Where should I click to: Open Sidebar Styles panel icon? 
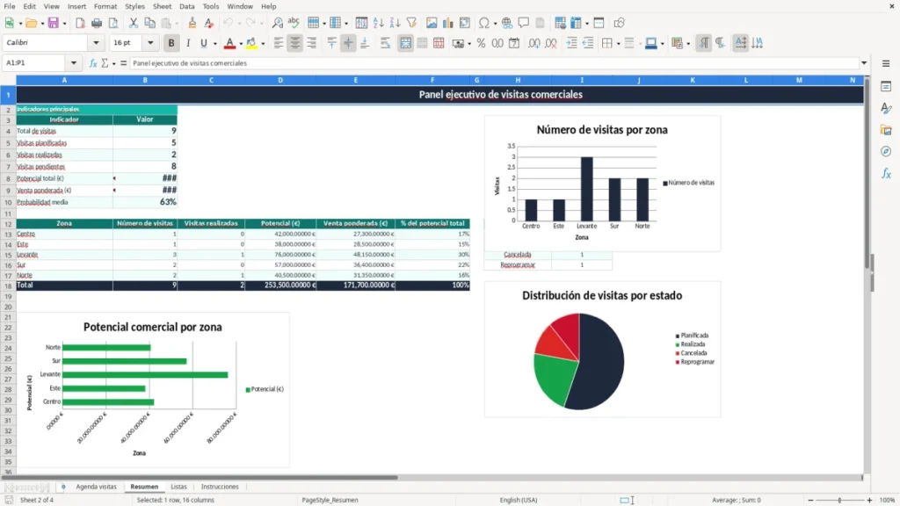pyautogui.click(x=886, y=108)
